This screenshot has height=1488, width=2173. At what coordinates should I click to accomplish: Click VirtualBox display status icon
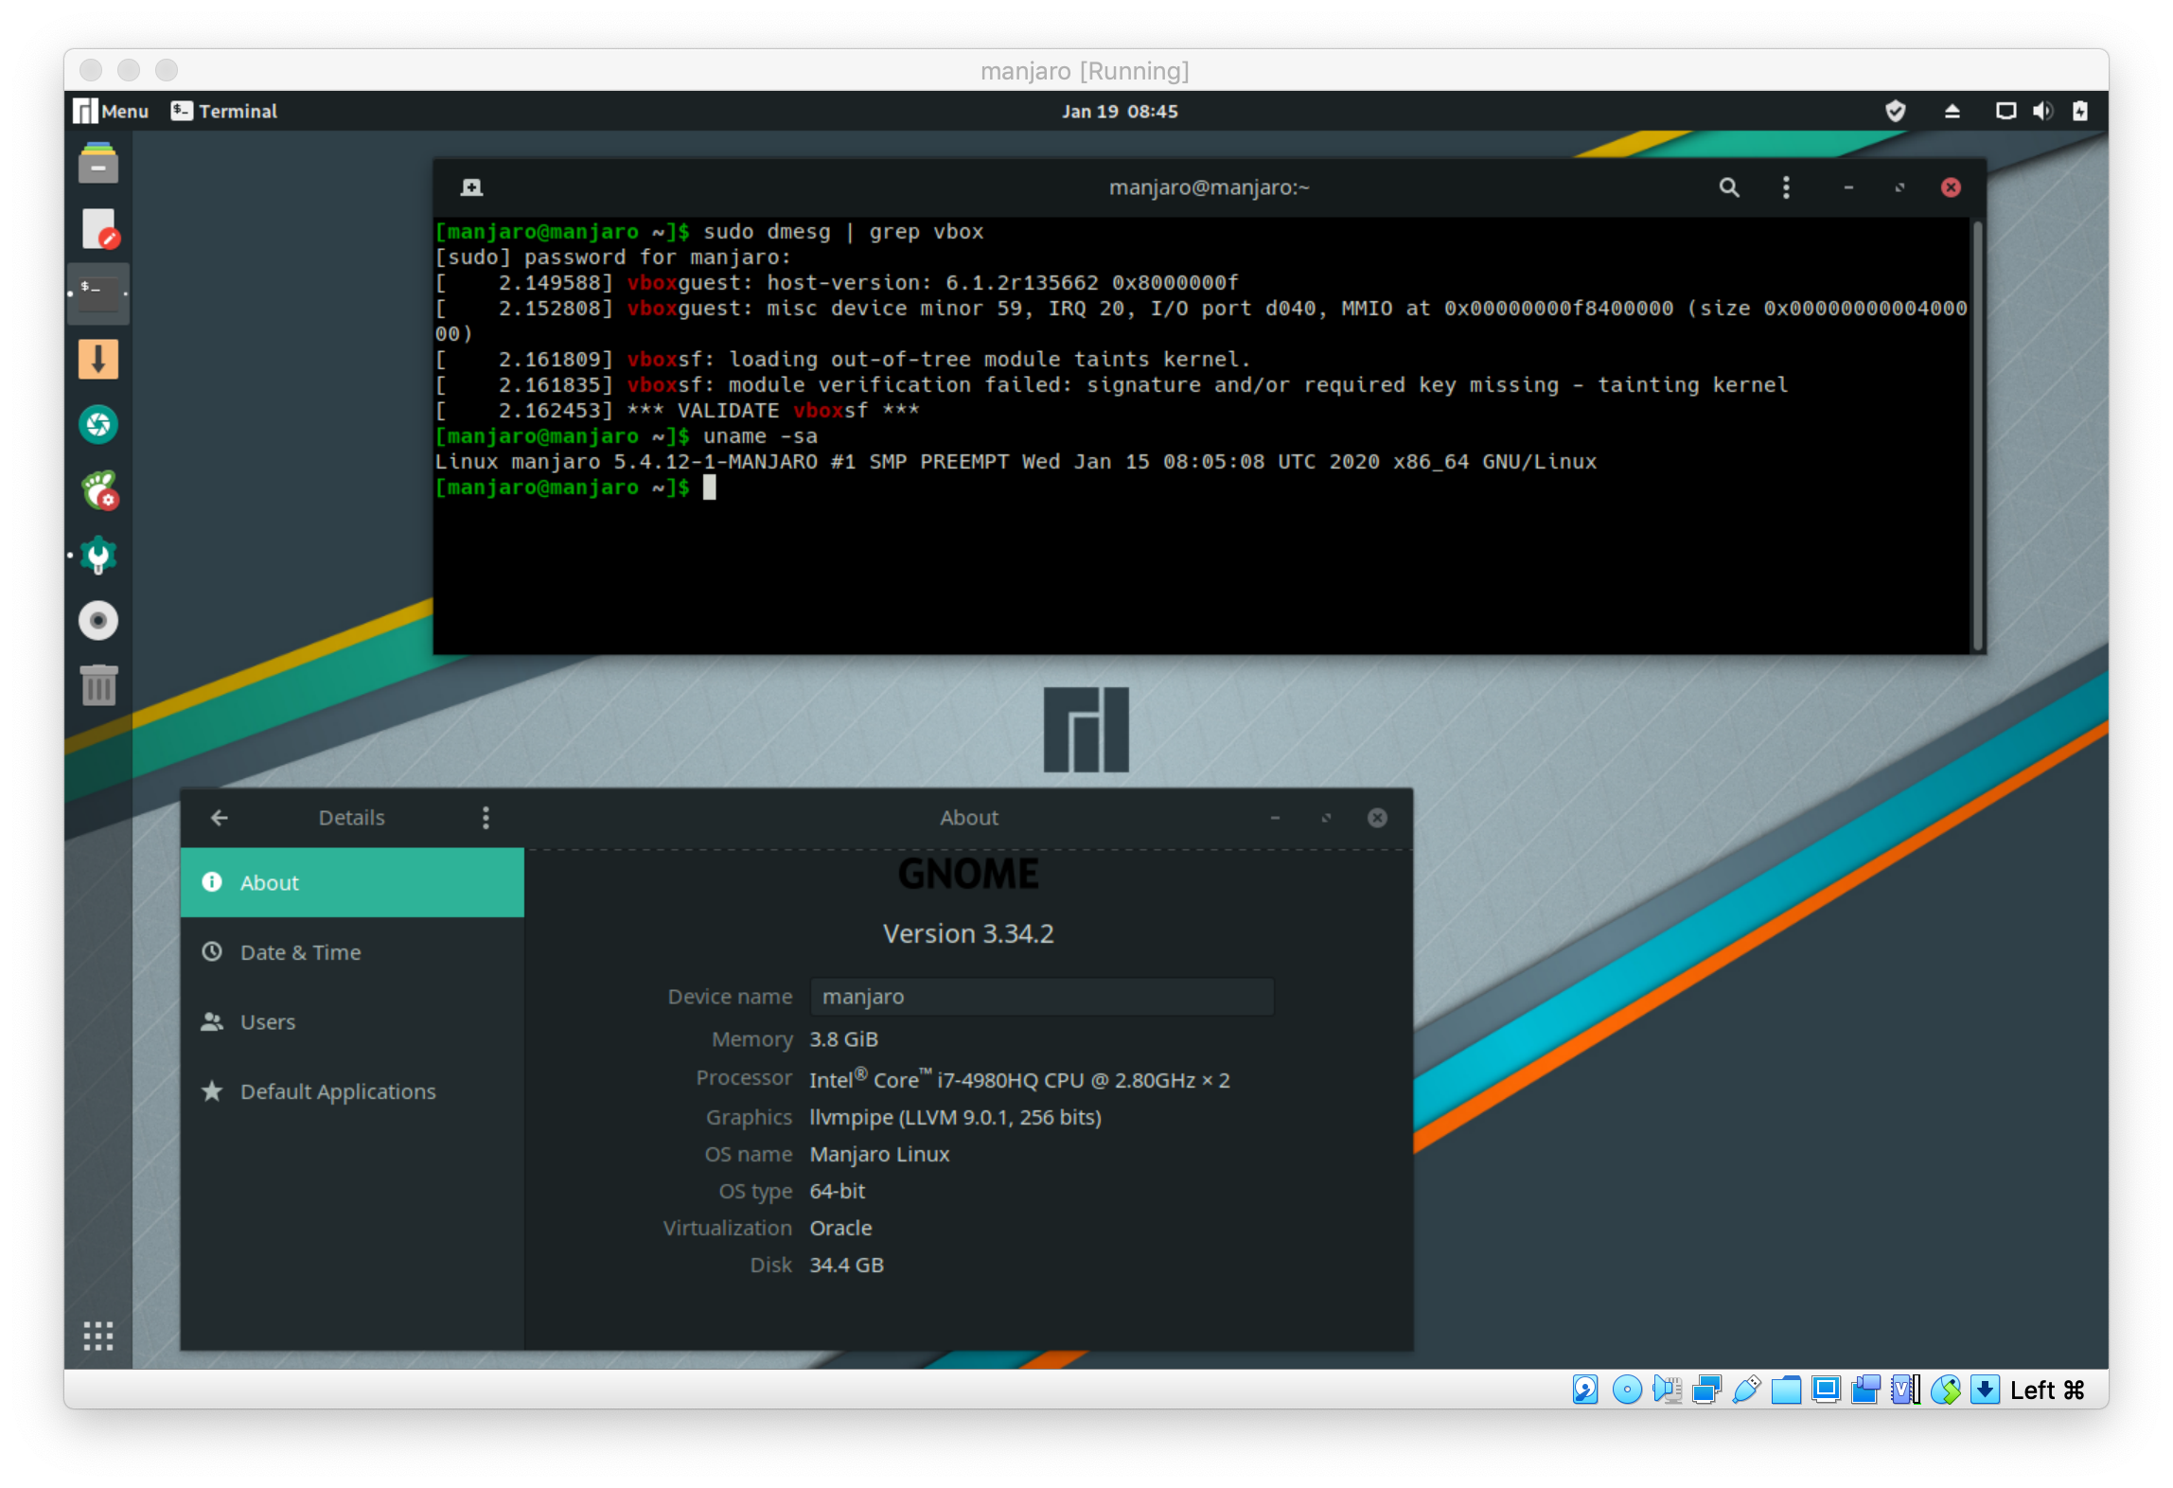[1826, 1389]
